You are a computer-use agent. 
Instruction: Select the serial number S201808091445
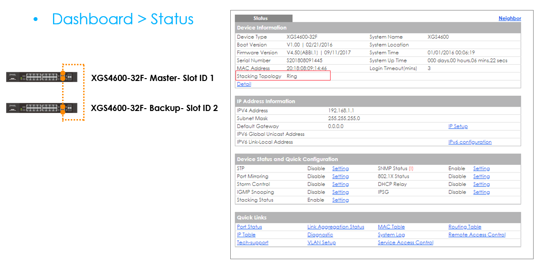pos(305,61)
